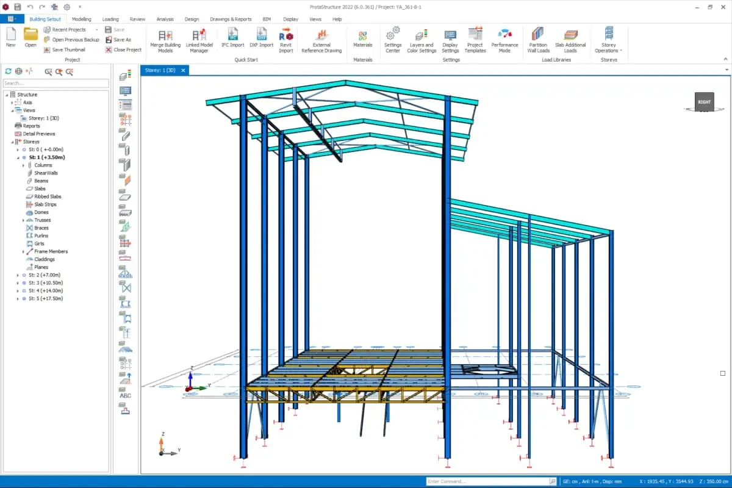
Task: Toggle the St: 3 (+10.50m) storey circle
Action: (x=24, y=283)
